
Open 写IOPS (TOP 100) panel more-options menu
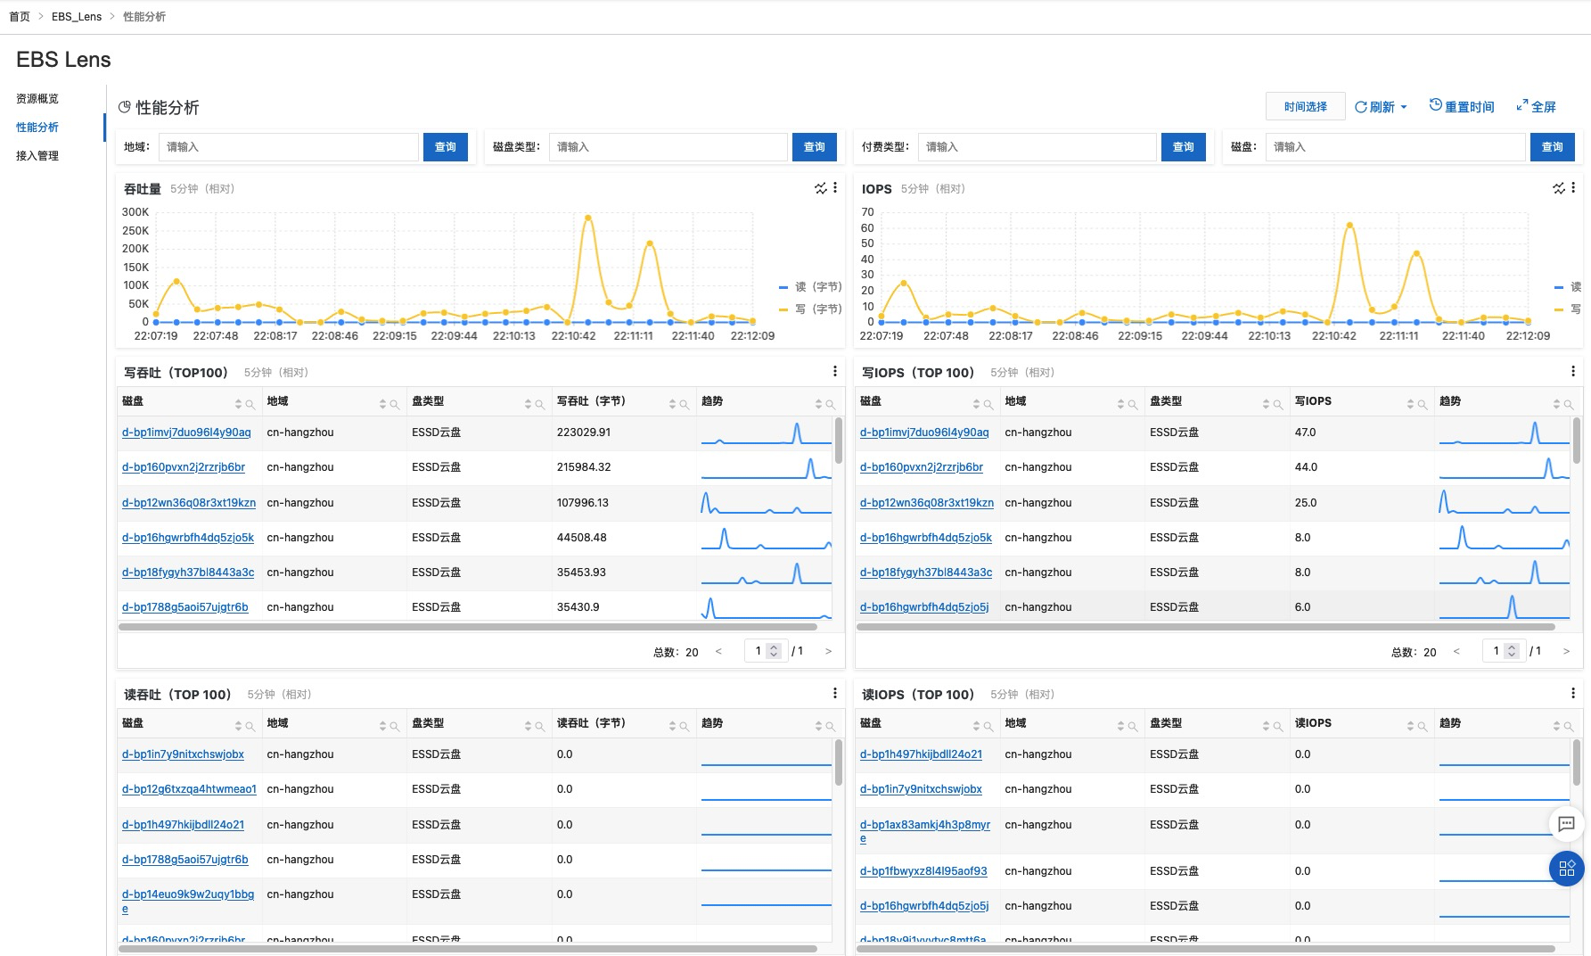(1573, 372)
